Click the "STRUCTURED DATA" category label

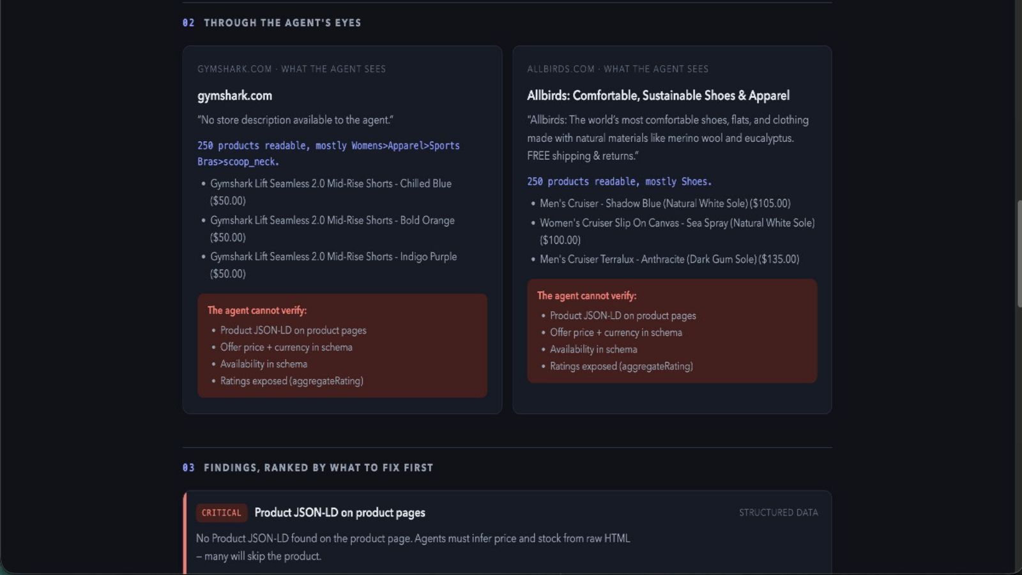[778, 513]
